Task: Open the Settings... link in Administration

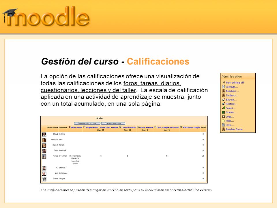Action: tap(232, 87)
